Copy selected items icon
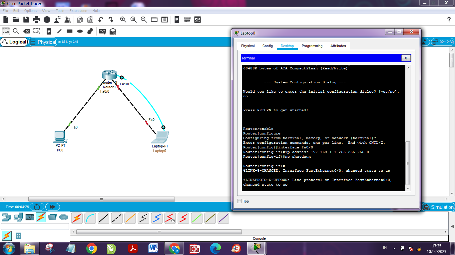 [80, 20]
